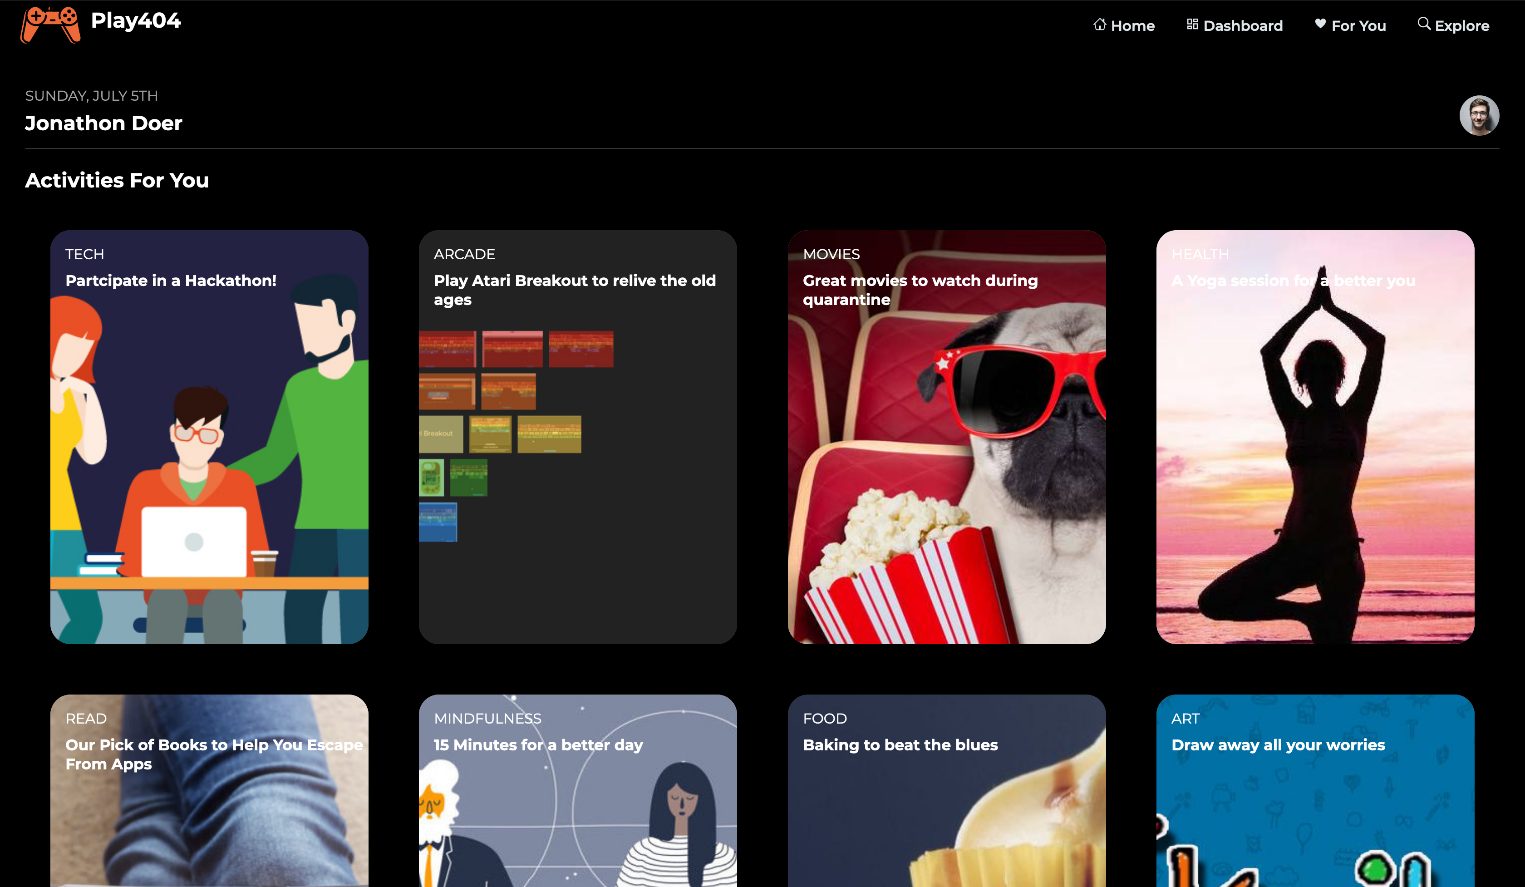Click the Play404 brand title
This screenshot has height=887, width=1525.
point(136,20)
